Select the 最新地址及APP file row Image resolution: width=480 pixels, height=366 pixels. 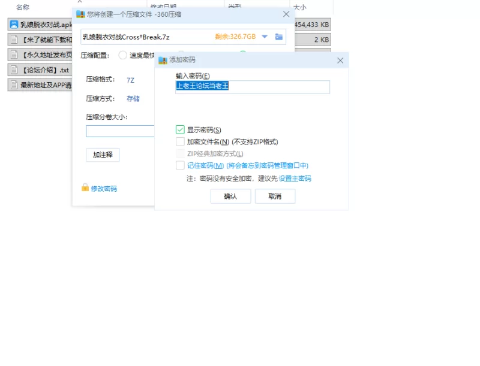click(x=40, y=85)
